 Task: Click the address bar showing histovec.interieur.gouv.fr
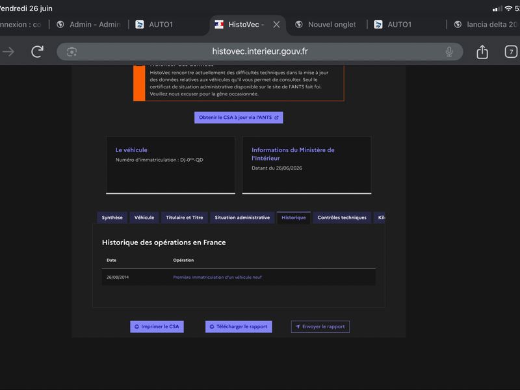pyautogui.click(x=259, y=51)
